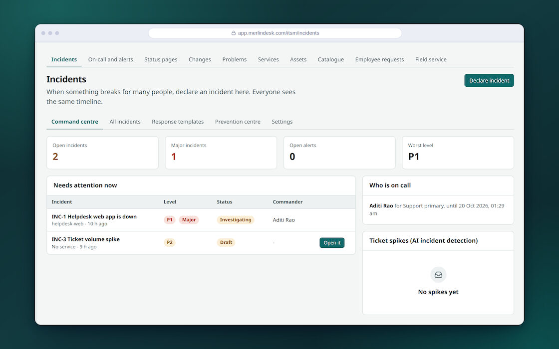Viewport: 559px width, 349px height.
Task: Open the Problems tab
Action: point(234,59)
